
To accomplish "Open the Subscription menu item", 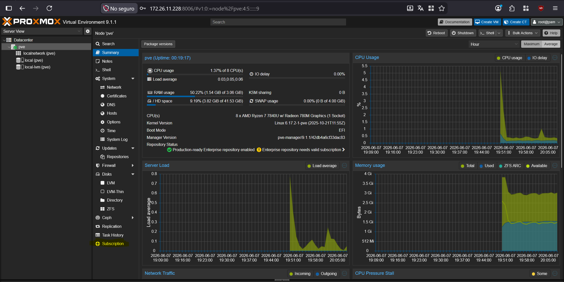I will 116,244.
